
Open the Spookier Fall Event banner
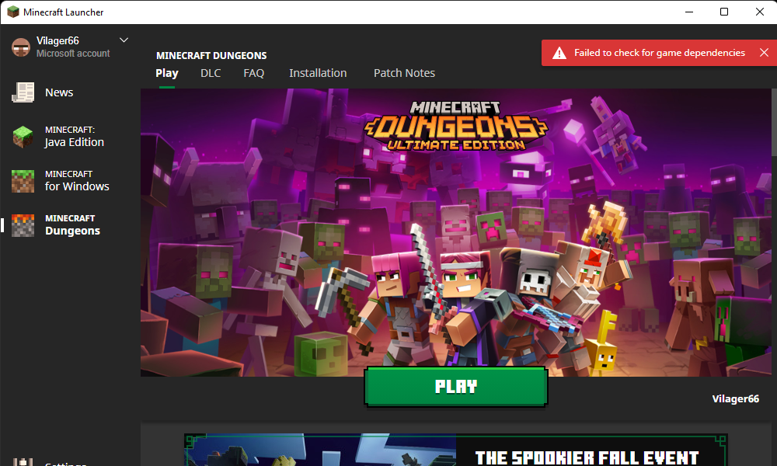[x=456, y=450]
